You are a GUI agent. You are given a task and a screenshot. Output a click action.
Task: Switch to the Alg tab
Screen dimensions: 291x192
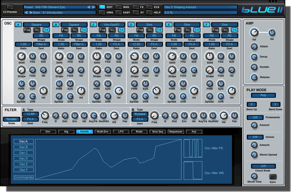click(66, 132)
